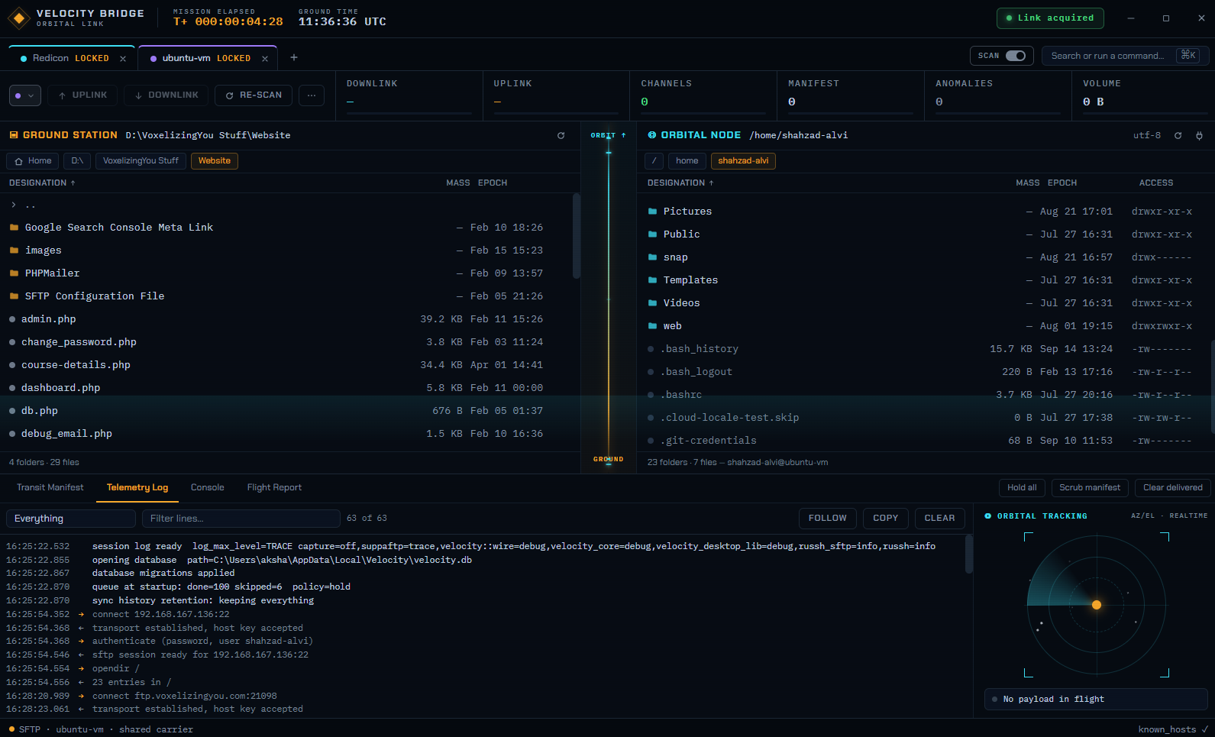Viewport: 1215px width, 737px height.
Task: Click the Ground Station list scrollbar
Action: tap(577, 237)
